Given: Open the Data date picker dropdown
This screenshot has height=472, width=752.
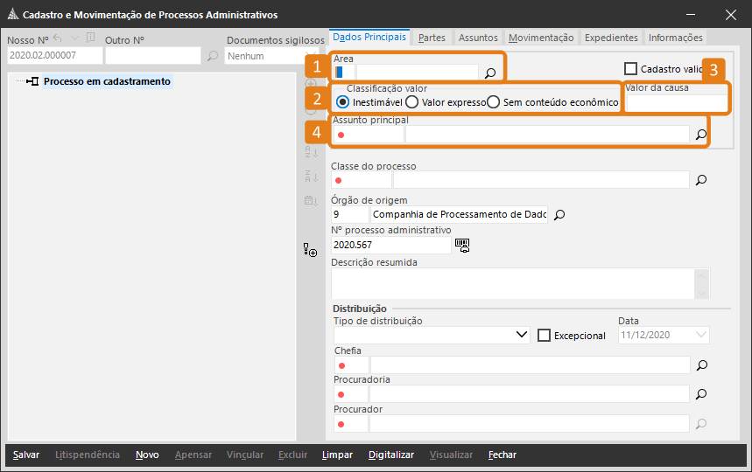Looking at the screenshot, I should pos(700,336).
